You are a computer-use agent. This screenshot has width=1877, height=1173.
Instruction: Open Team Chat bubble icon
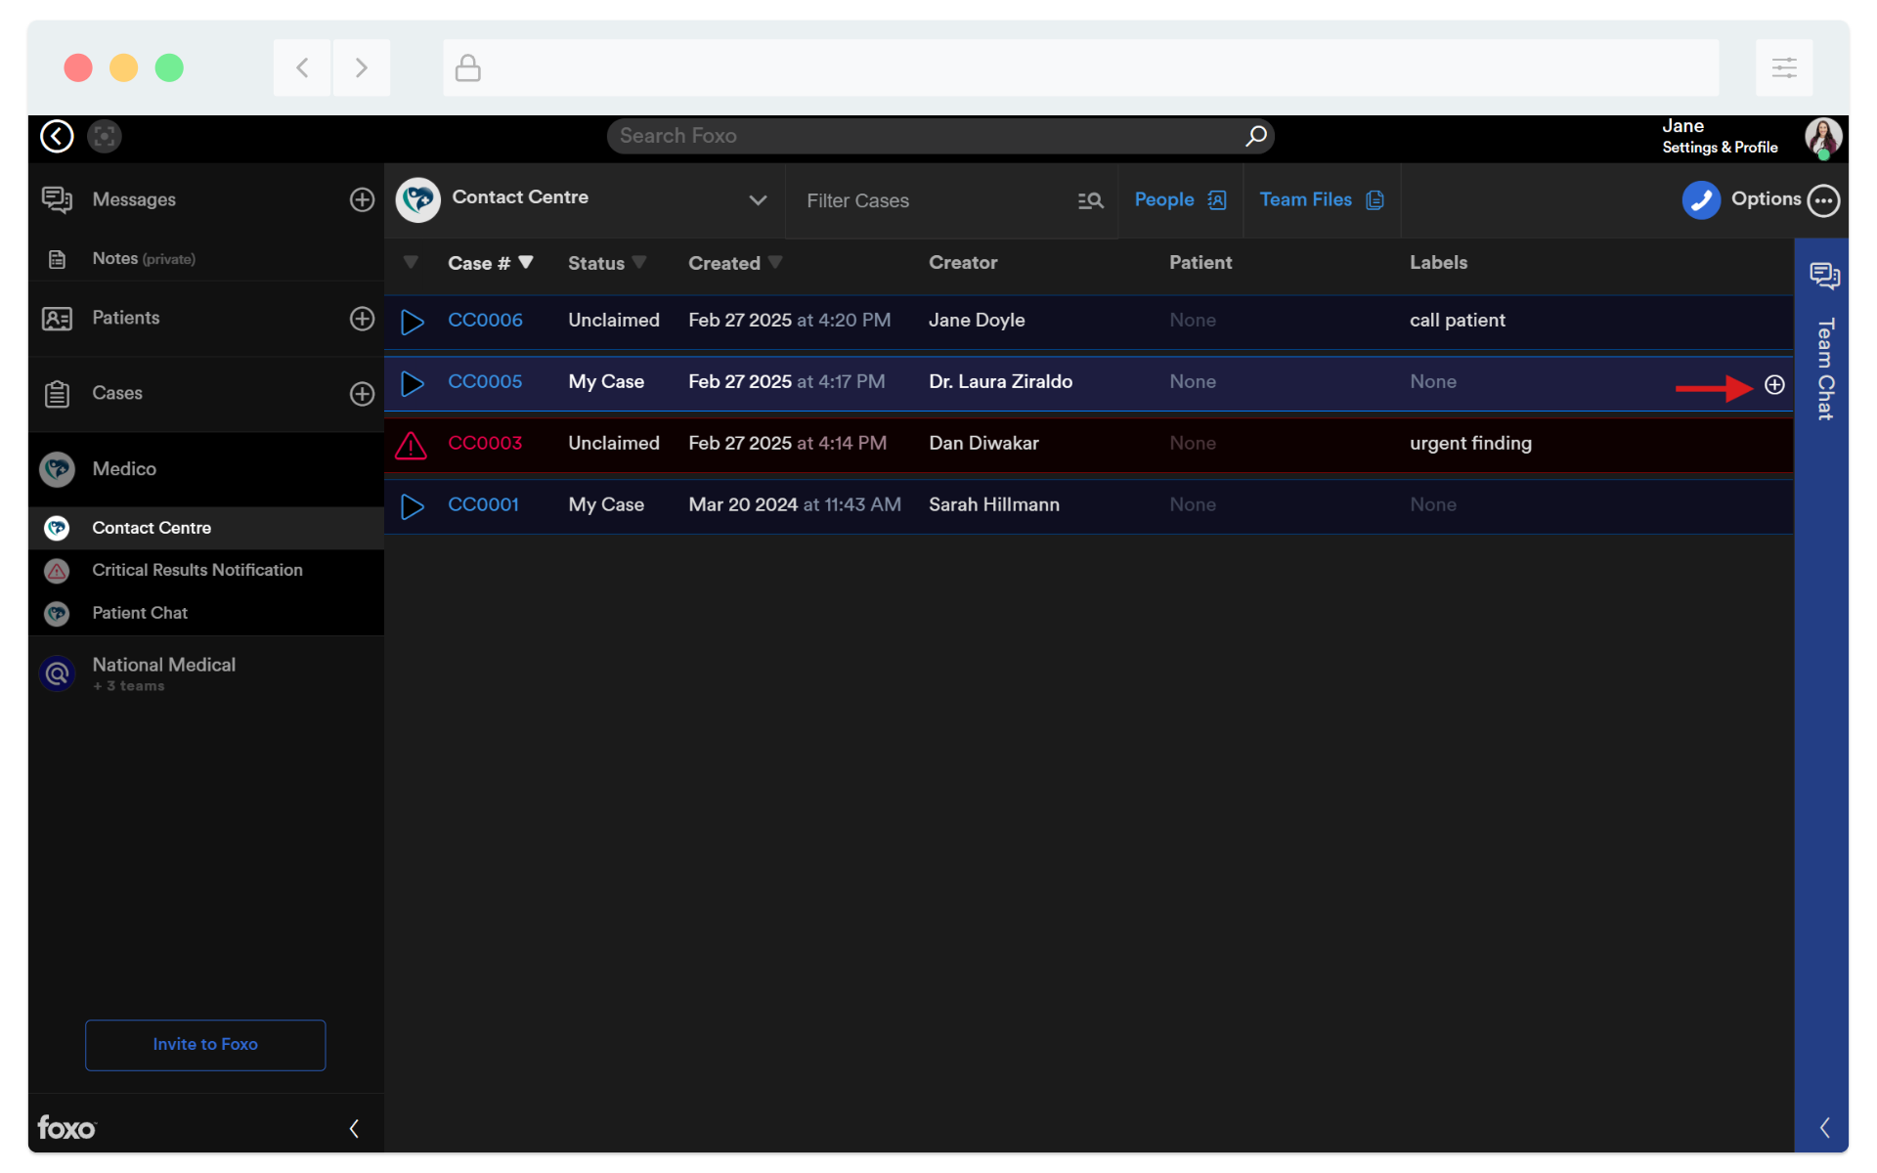1824,276
